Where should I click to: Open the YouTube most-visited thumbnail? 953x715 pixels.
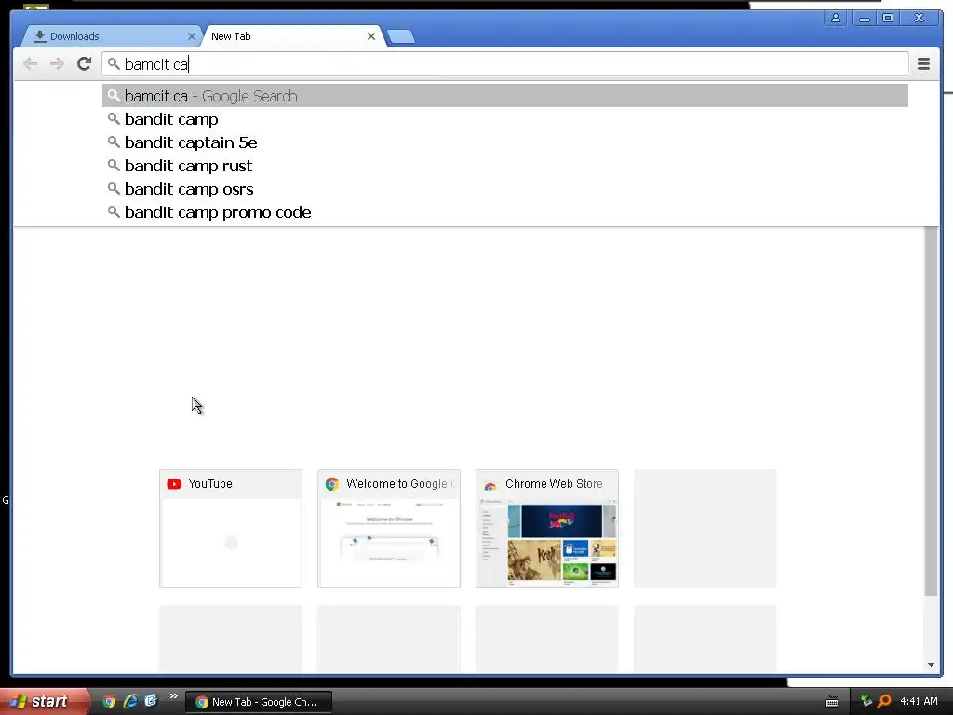pyautogui.click(x=231, y=529)
